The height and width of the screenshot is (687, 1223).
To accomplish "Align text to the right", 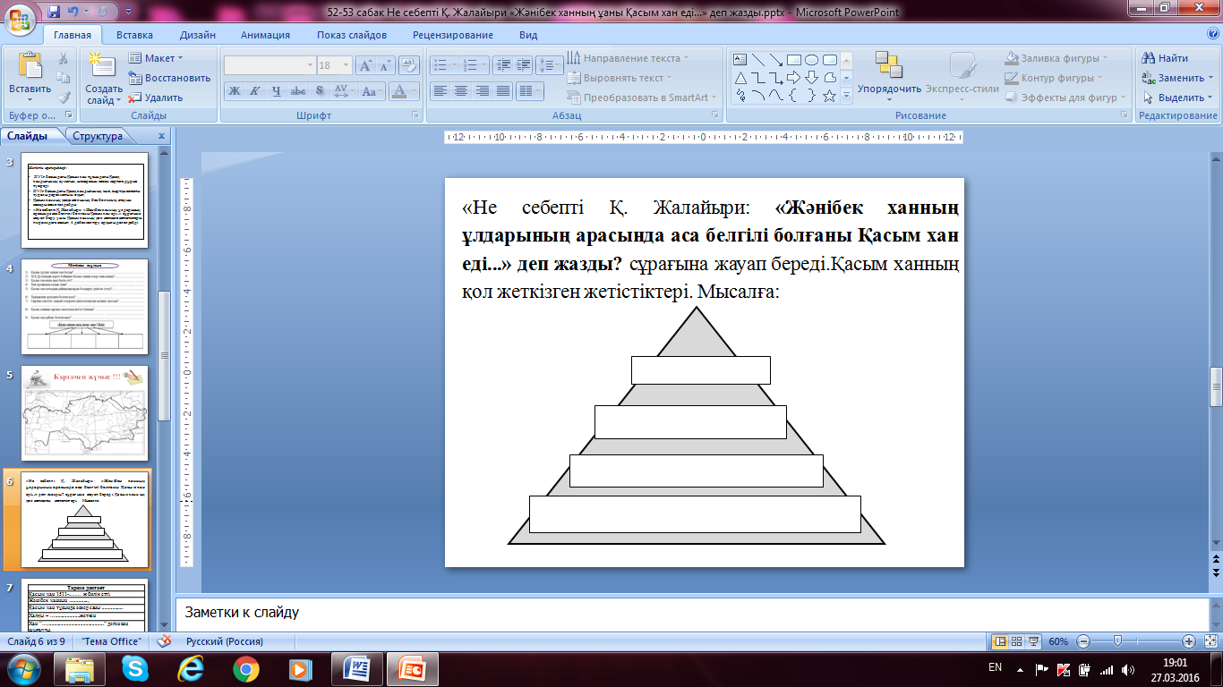I will pos(483,90).
